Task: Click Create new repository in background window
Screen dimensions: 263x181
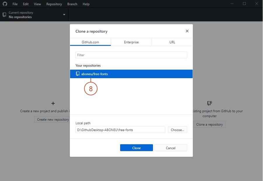Action: [53, 120]
